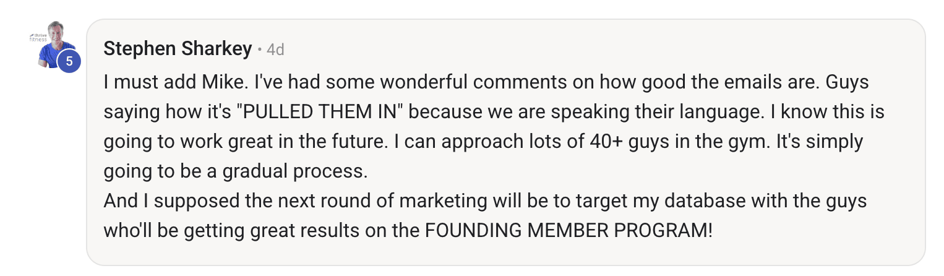Click the thrive fitness logo on avatar
Image resolution: width=944 pixels, height=276 pixels.
[38, 37]
